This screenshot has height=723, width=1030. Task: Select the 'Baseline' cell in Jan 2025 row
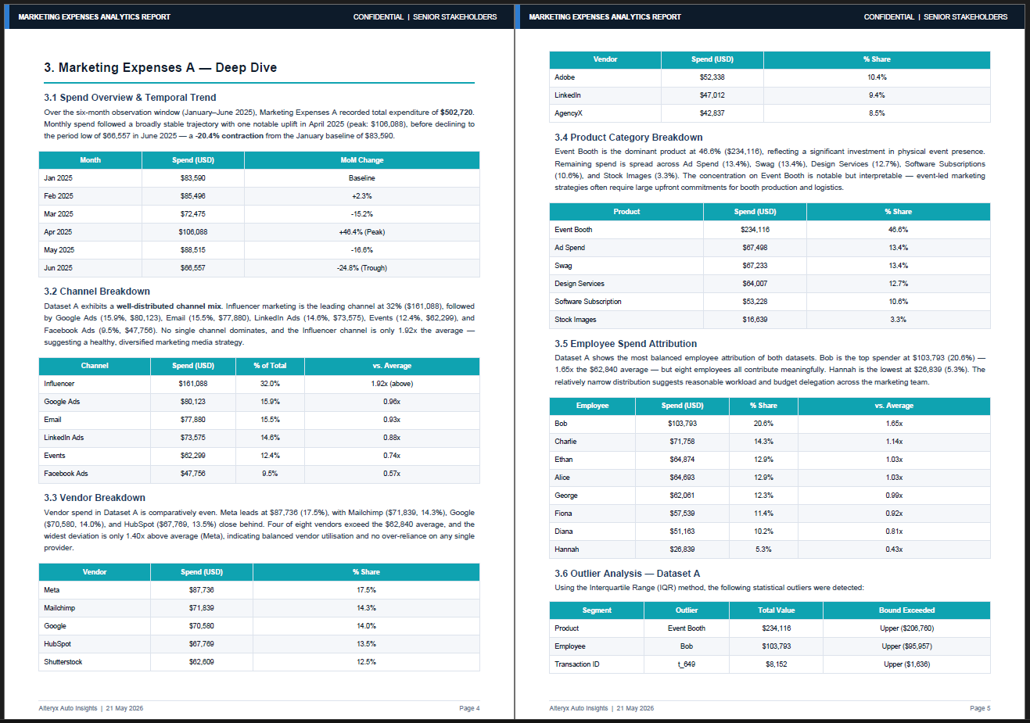tap(362, 178)
